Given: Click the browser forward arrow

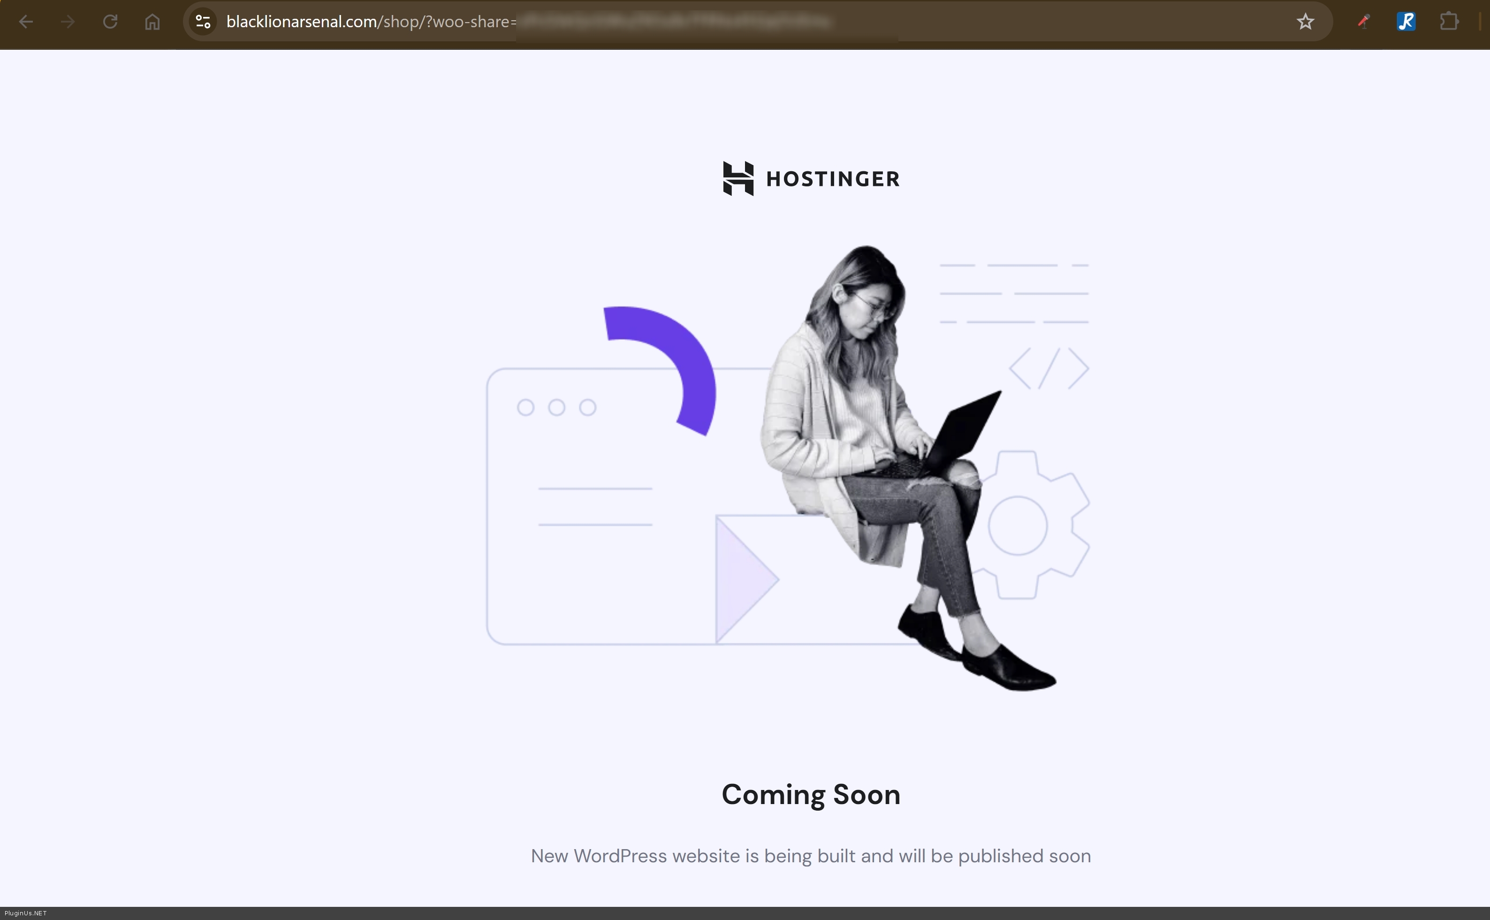Looking at the screenshot, I should [68, 22].
